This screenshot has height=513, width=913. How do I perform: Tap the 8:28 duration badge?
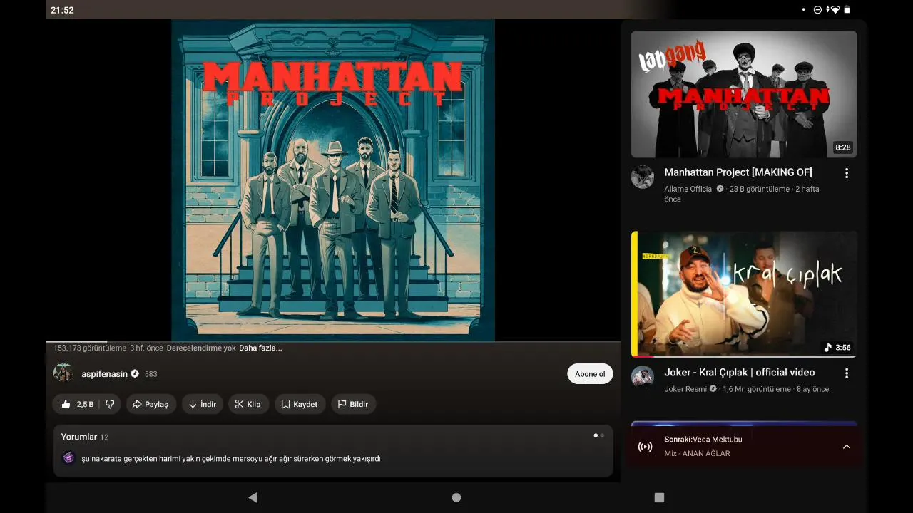(x=842, y=147)
